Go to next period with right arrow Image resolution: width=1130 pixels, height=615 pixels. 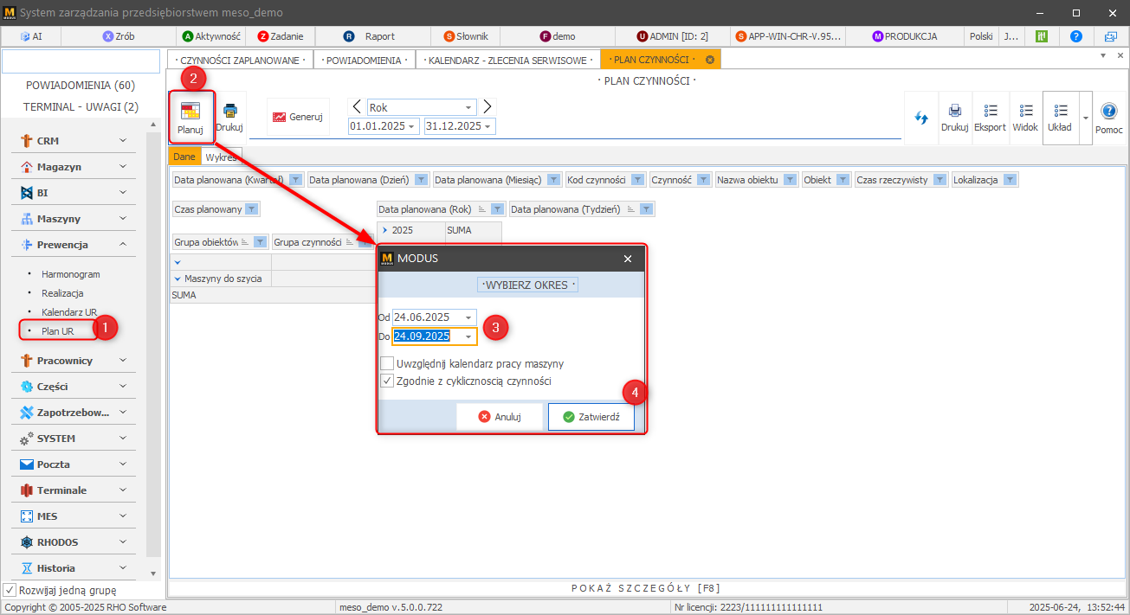488,106
